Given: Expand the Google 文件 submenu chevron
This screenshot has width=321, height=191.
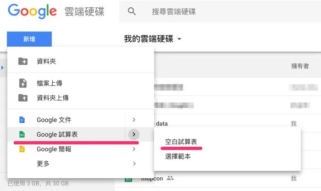Looking at the screenshot, I should (134, 120).
